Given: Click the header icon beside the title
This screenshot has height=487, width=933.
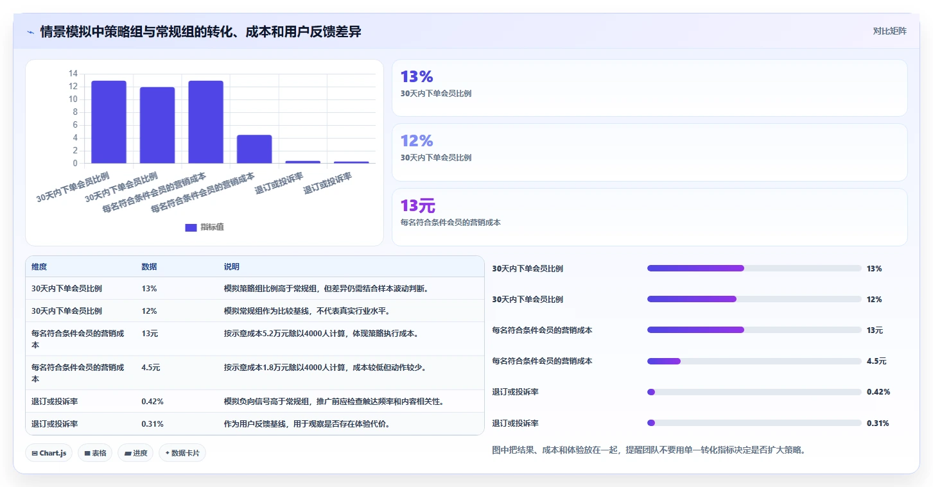Looking at the screenshot, I should [30, 32].
